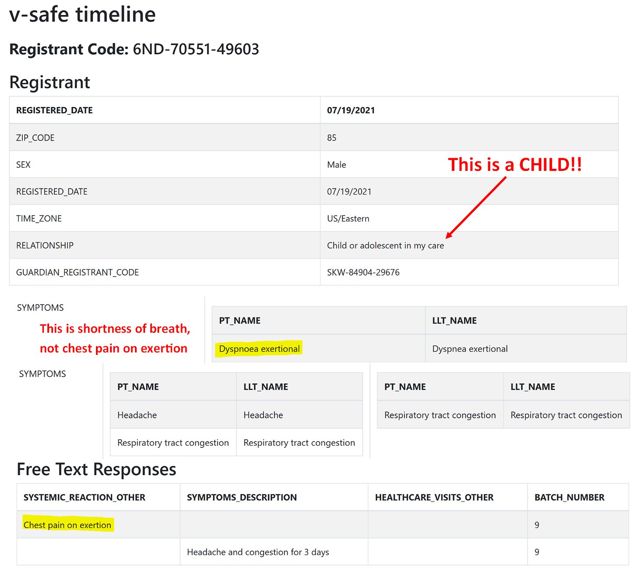The image size is (638, 572).
Task: Click 'Respiratory tract congestion' PT cell under Headache
Action: point(173,443)
